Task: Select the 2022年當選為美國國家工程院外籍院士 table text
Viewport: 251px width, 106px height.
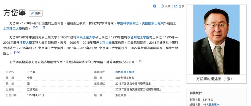Action: pos(138,89)
